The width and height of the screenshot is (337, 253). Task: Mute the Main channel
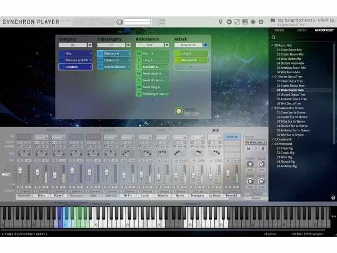(x=37, y=187)
